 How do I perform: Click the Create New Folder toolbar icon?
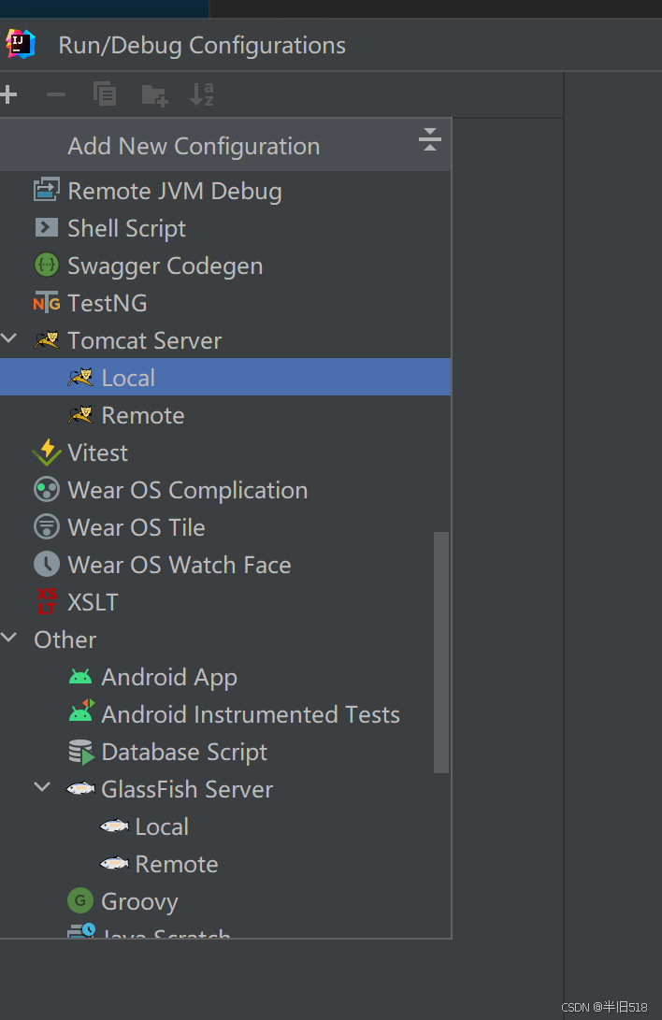tap(155, 95)
